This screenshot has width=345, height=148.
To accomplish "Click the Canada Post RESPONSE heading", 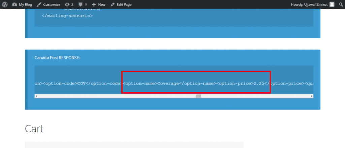I will pyautogui.click(x=58, y=58).
